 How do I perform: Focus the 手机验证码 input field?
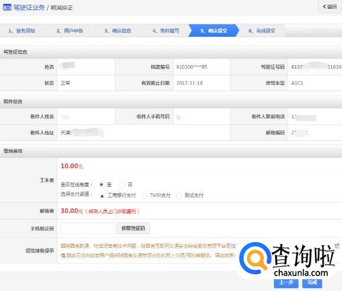coord(88,228)
